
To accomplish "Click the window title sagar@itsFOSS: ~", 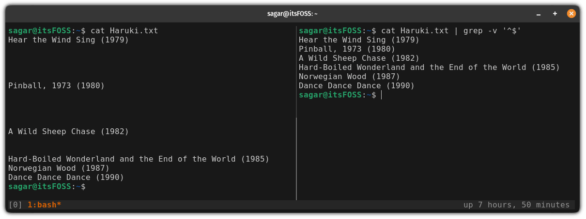I will pyautogui.click(x=293, y=14).
